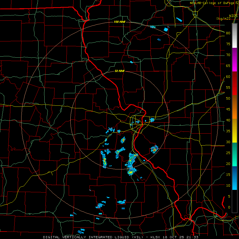Screen dimensions: 239x239
Task: Click the "55" value on the scale
Action: point(228,88)
